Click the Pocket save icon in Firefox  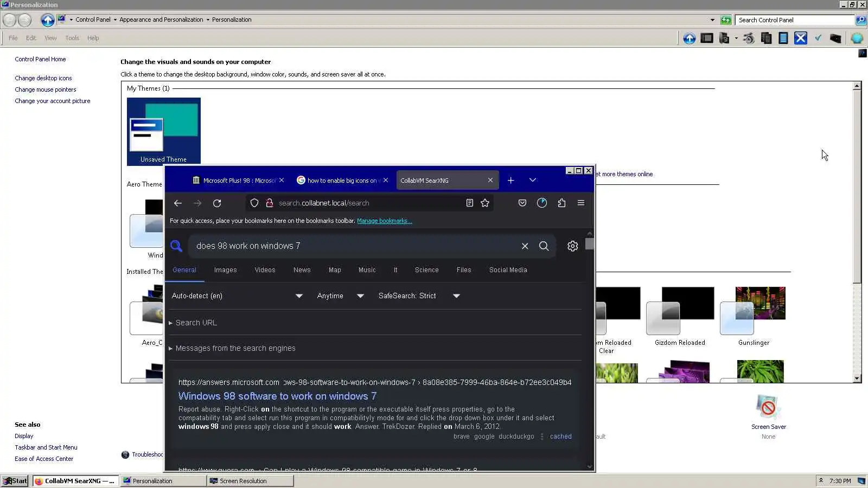coord(522,203)
